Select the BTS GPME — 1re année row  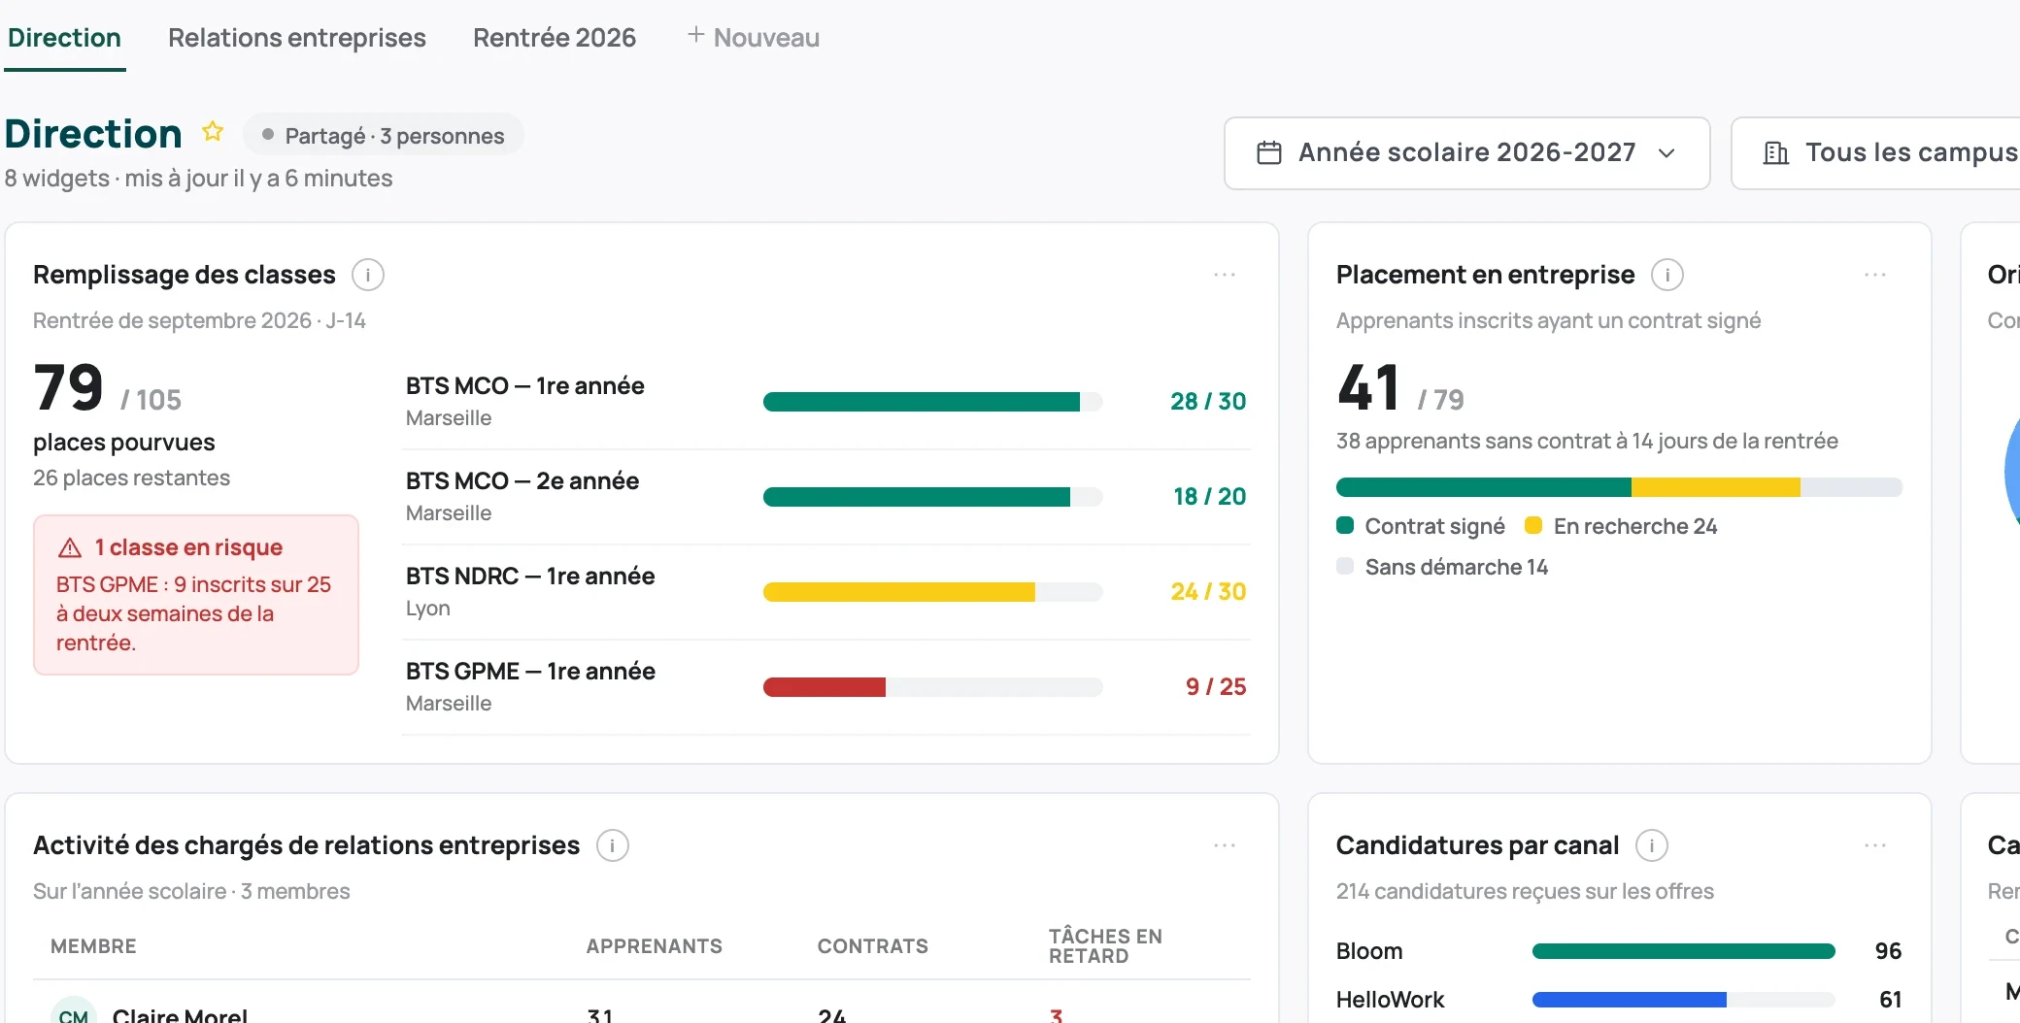[x=826, y=687]
